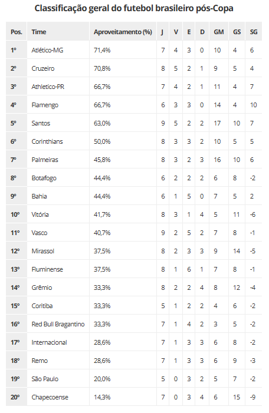Viewport: 269px width, 413px height.
Task: Click the Aproveitamento (%) column header
Action: (123, 32)
